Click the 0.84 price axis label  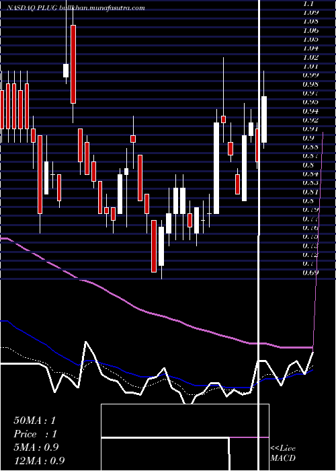click(x=310, y=174)
